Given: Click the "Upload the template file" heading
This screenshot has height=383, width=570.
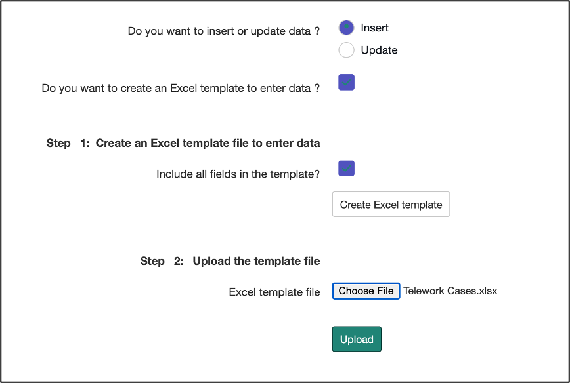Looking at the screenshot, I should [x=256, y=261].
